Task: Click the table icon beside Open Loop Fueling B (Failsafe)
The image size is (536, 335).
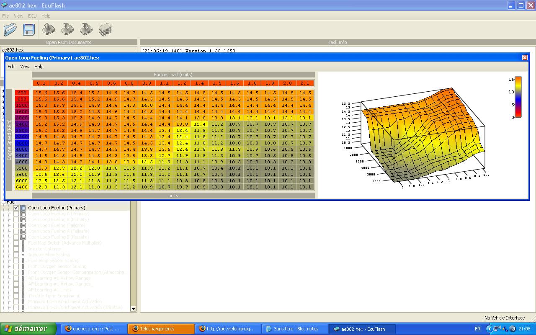Action: 23,237
